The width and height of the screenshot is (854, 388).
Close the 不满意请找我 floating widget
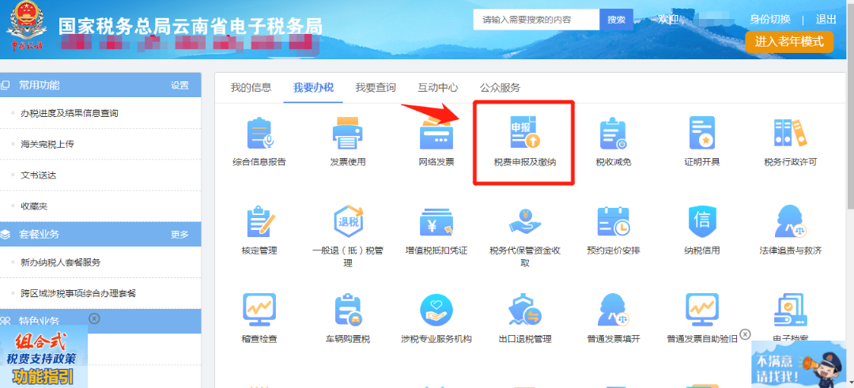tap(746, 333)
